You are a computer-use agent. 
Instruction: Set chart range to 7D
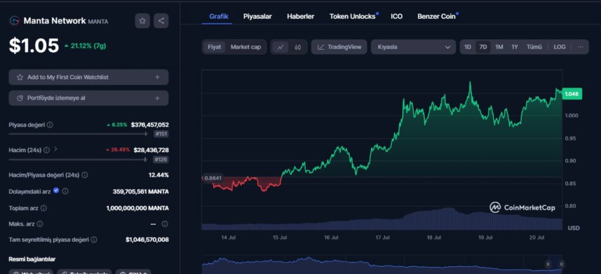point(483,47)
